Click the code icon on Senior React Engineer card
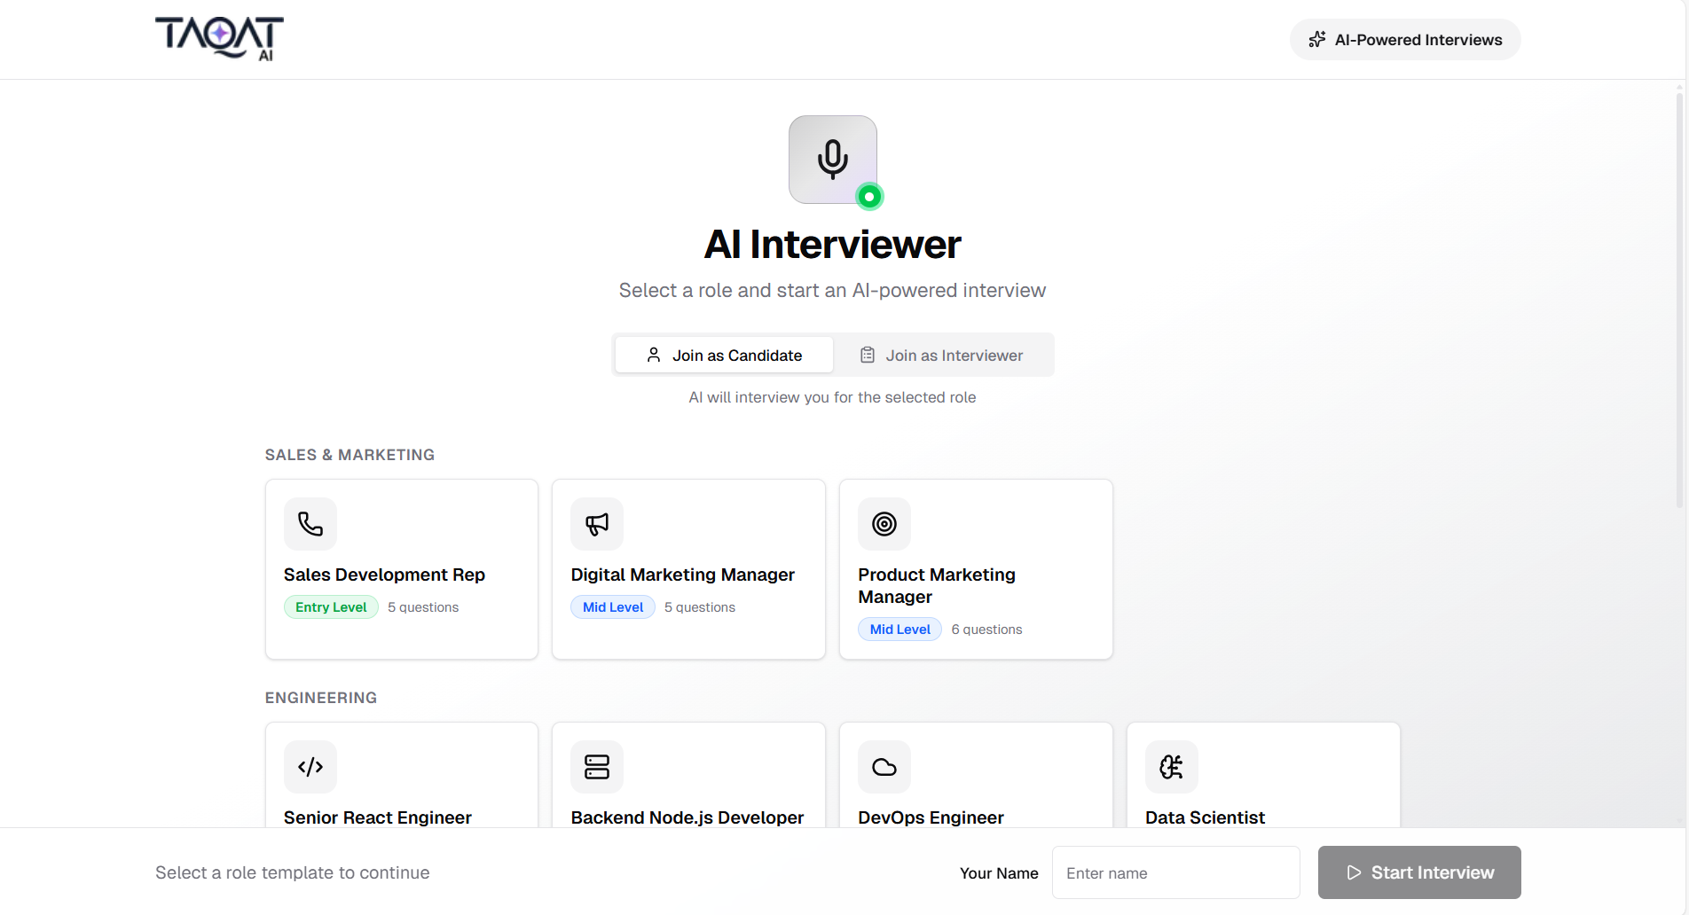The height and width of the screenshot is (915, 1689). tap(310, 767)
